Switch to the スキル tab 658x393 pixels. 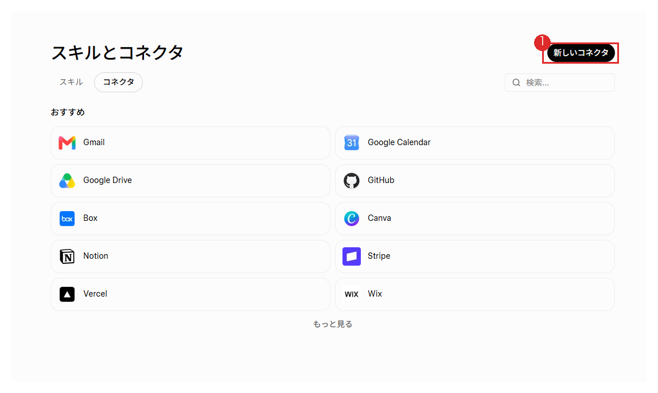(x=71, y=82)
